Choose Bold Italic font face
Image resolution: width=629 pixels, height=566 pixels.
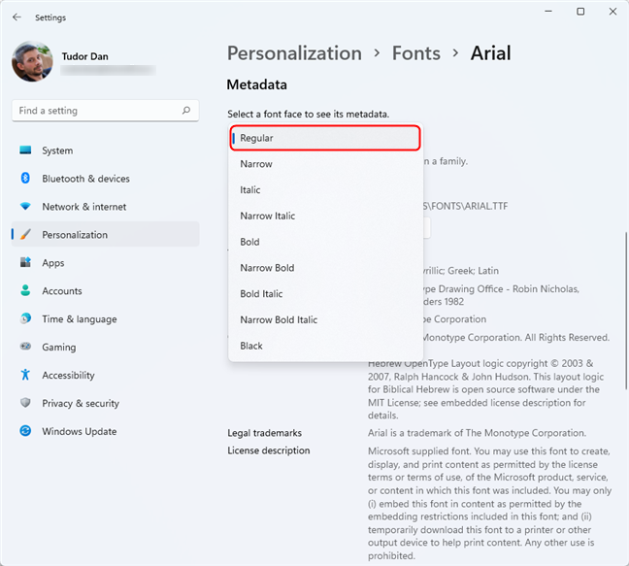[x=325, y=293]
